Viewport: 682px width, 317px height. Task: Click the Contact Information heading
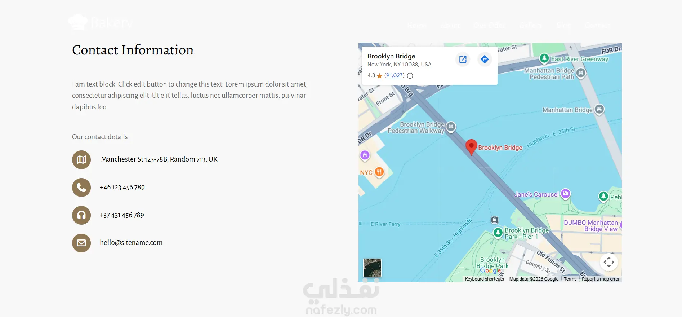(133, 50)
